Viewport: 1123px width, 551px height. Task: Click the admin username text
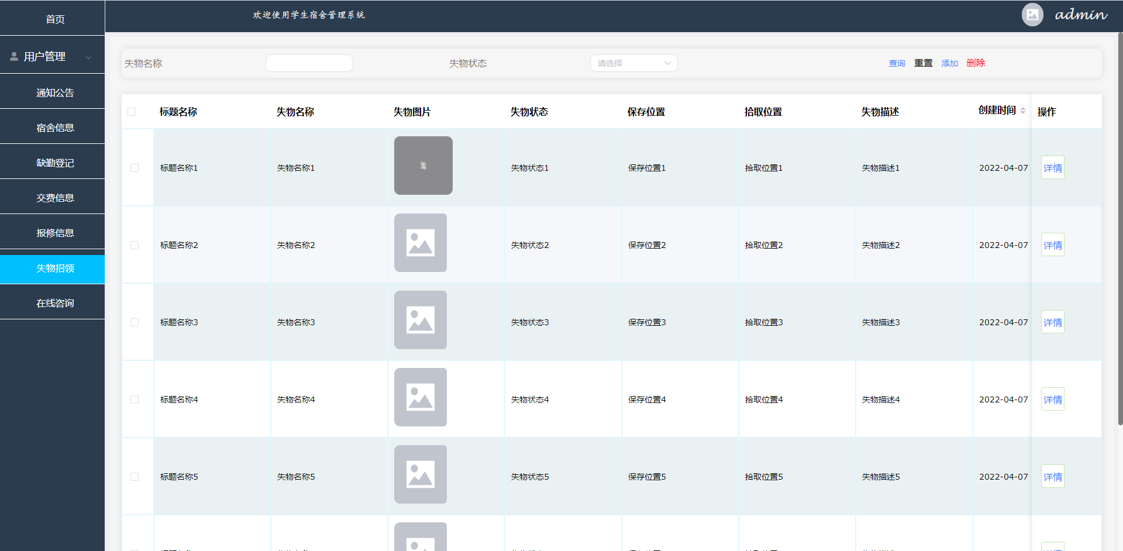click(1081, 15)
